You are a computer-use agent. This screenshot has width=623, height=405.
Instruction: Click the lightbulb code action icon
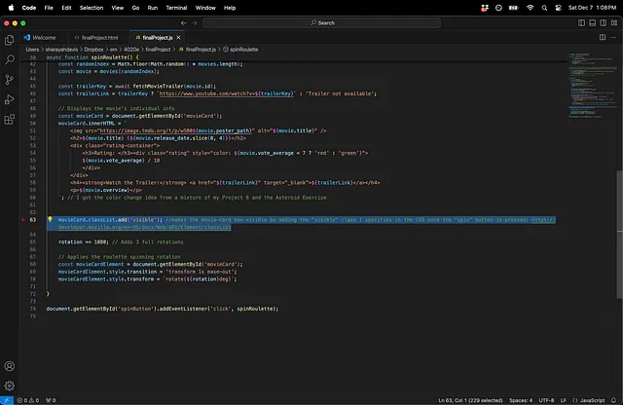click(50, 220)
